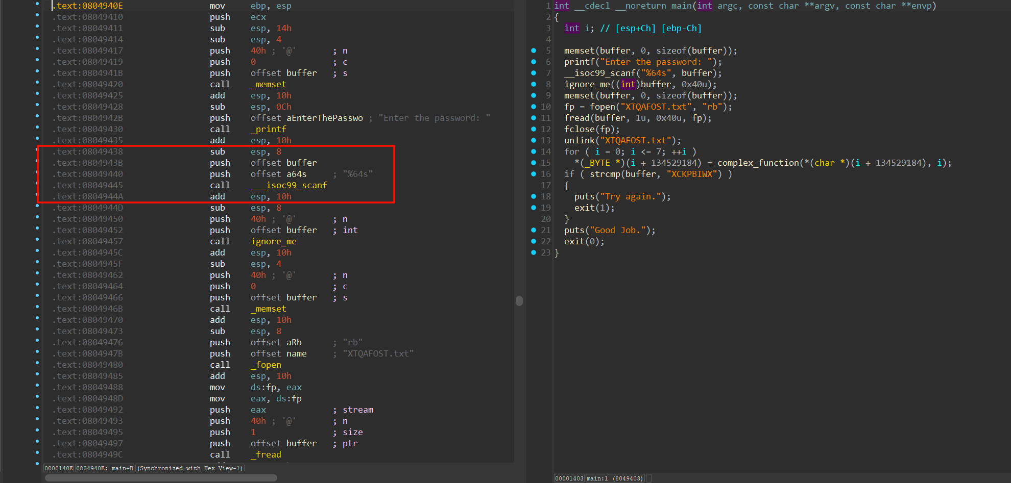Click the 'for' keyword on pseudocode line 14
1011x483 pixels.
(572, 151)
